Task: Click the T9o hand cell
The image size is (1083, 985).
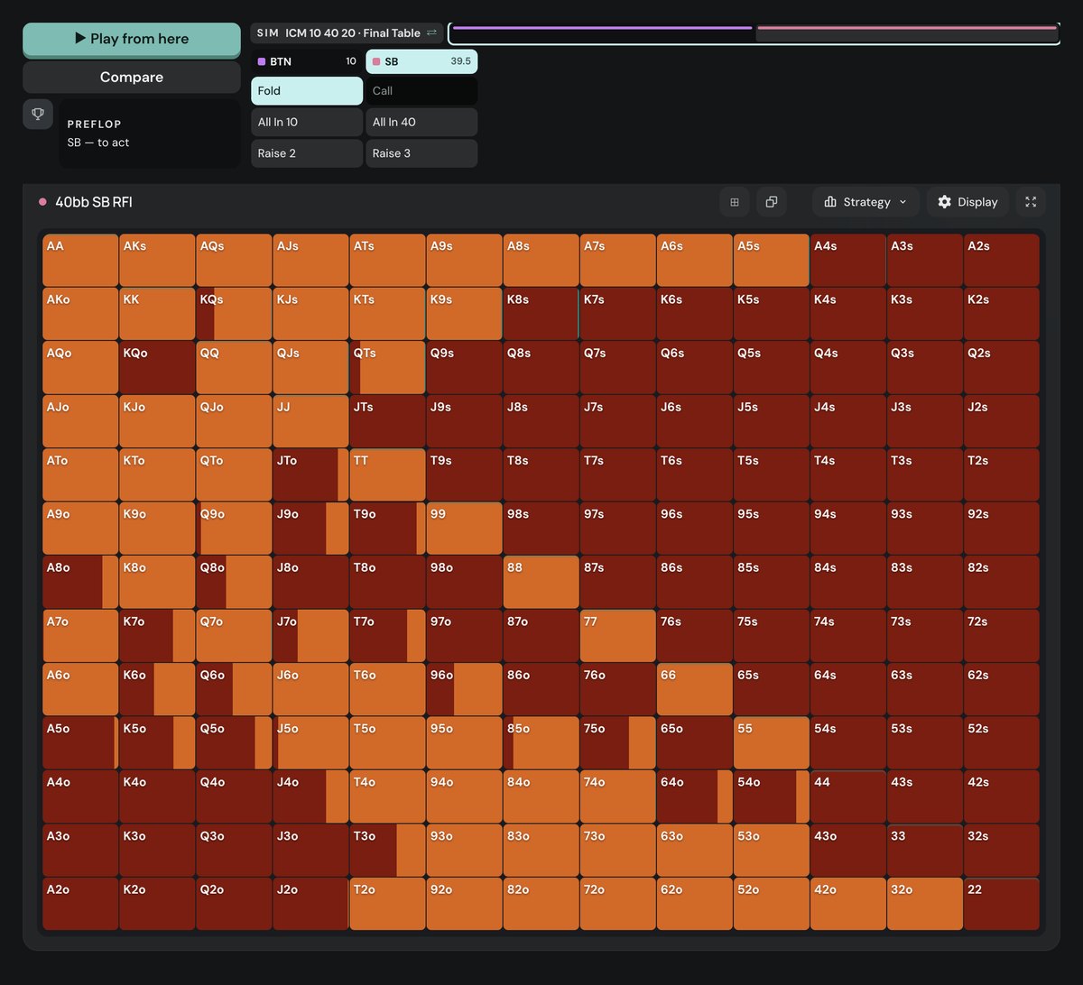Action: point(387,529)
